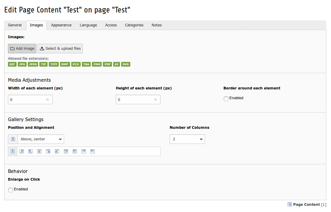Image resolution: width=331 pixels, height=212 pixels.
Task: Click the 'Gallery Settings' heading
Action: pos(26,119)
